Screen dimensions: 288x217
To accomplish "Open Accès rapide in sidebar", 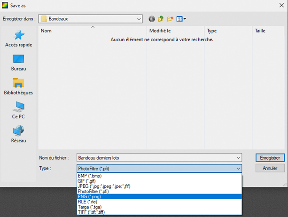I will coord(18,39).
